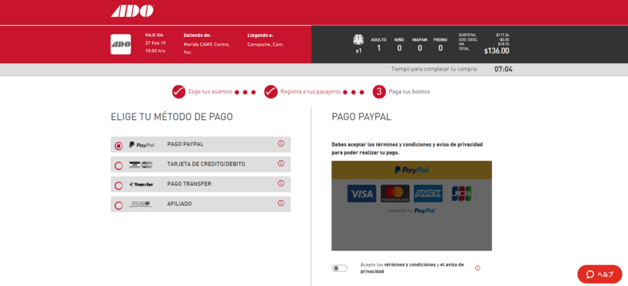Click Campeche, Cam. arrival text

[266, 44]
